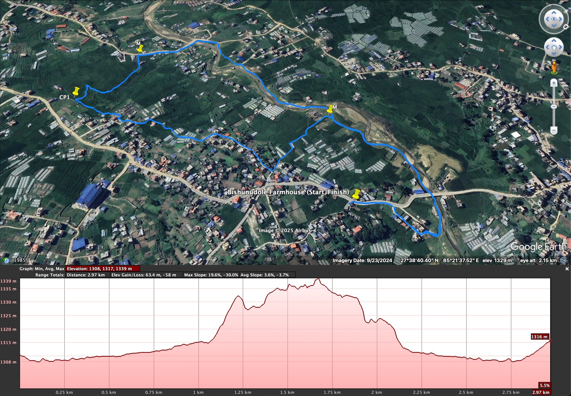Toggle the Elev Gain/Loss metric
The width and height of the screenshot is (571, 396).
pyautogui.click(x=146, y=275)
